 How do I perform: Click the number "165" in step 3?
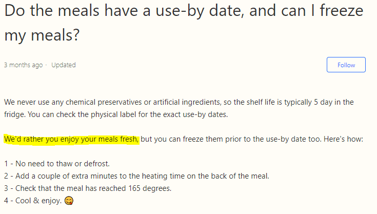pyautogui.click(x=134, y=188)
